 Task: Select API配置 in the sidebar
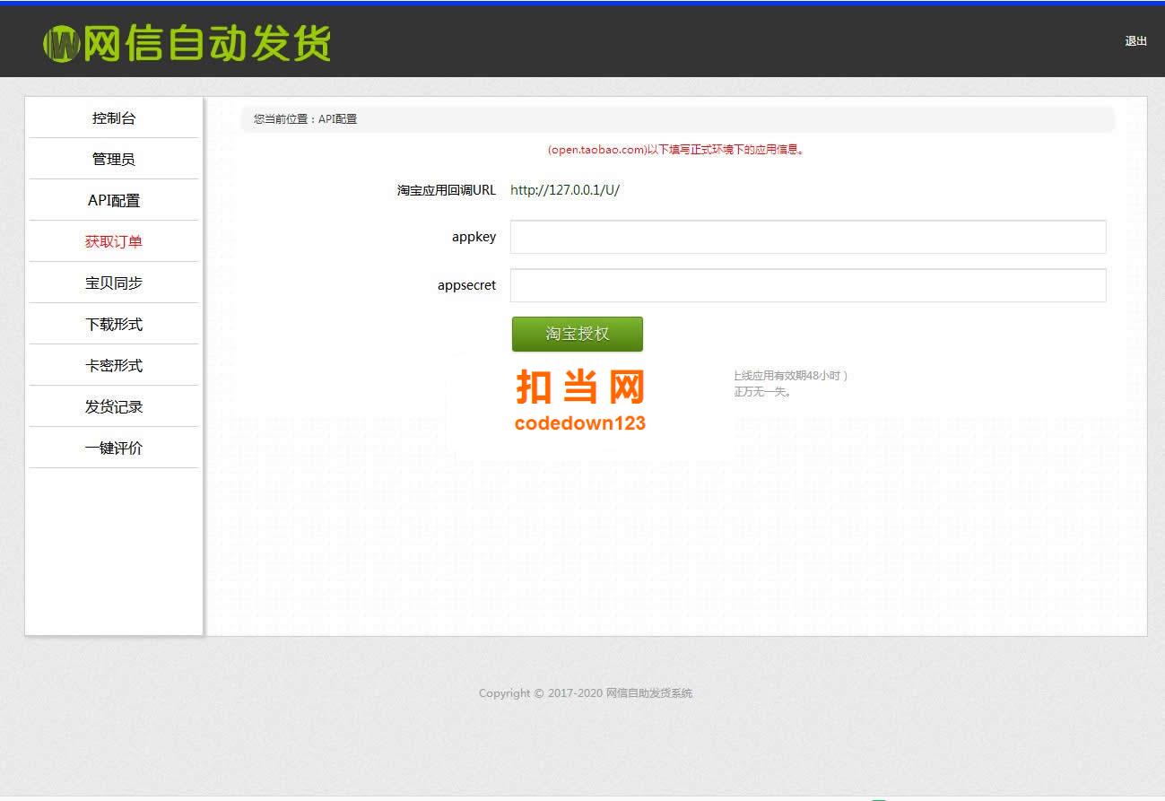(114, 201)
